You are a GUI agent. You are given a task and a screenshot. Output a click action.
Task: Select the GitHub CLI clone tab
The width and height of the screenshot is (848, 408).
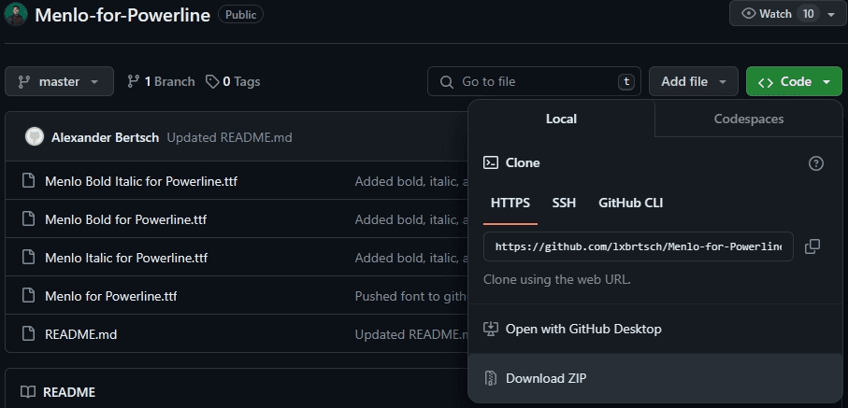[x=630, y=204]
